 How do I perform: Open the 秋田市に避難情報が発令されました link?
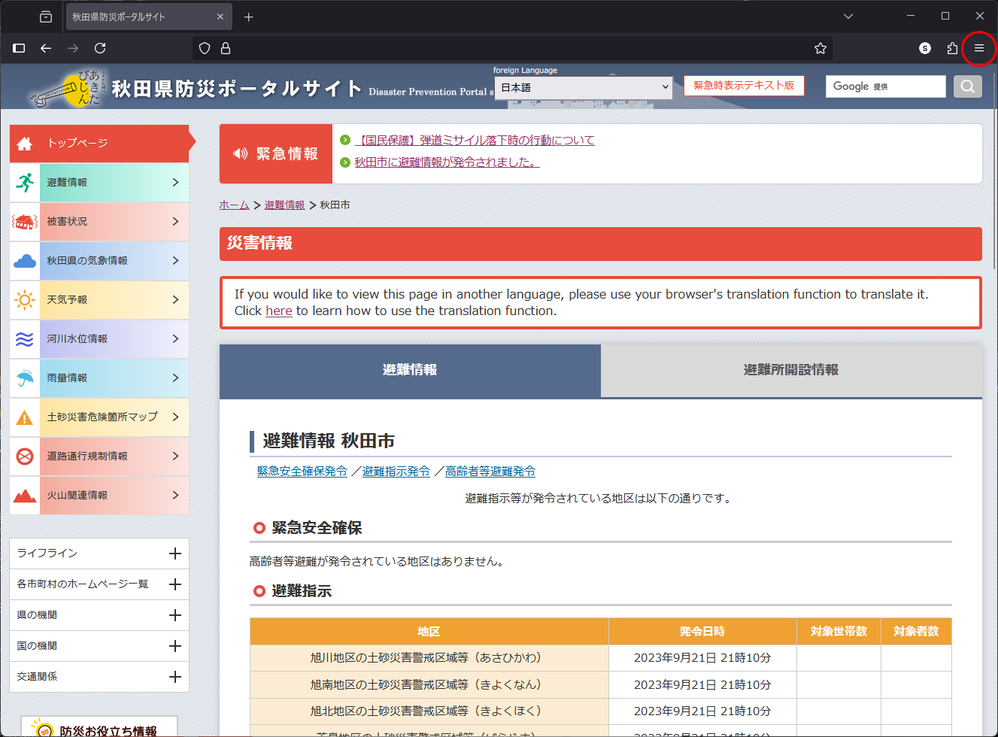[447, 162]
